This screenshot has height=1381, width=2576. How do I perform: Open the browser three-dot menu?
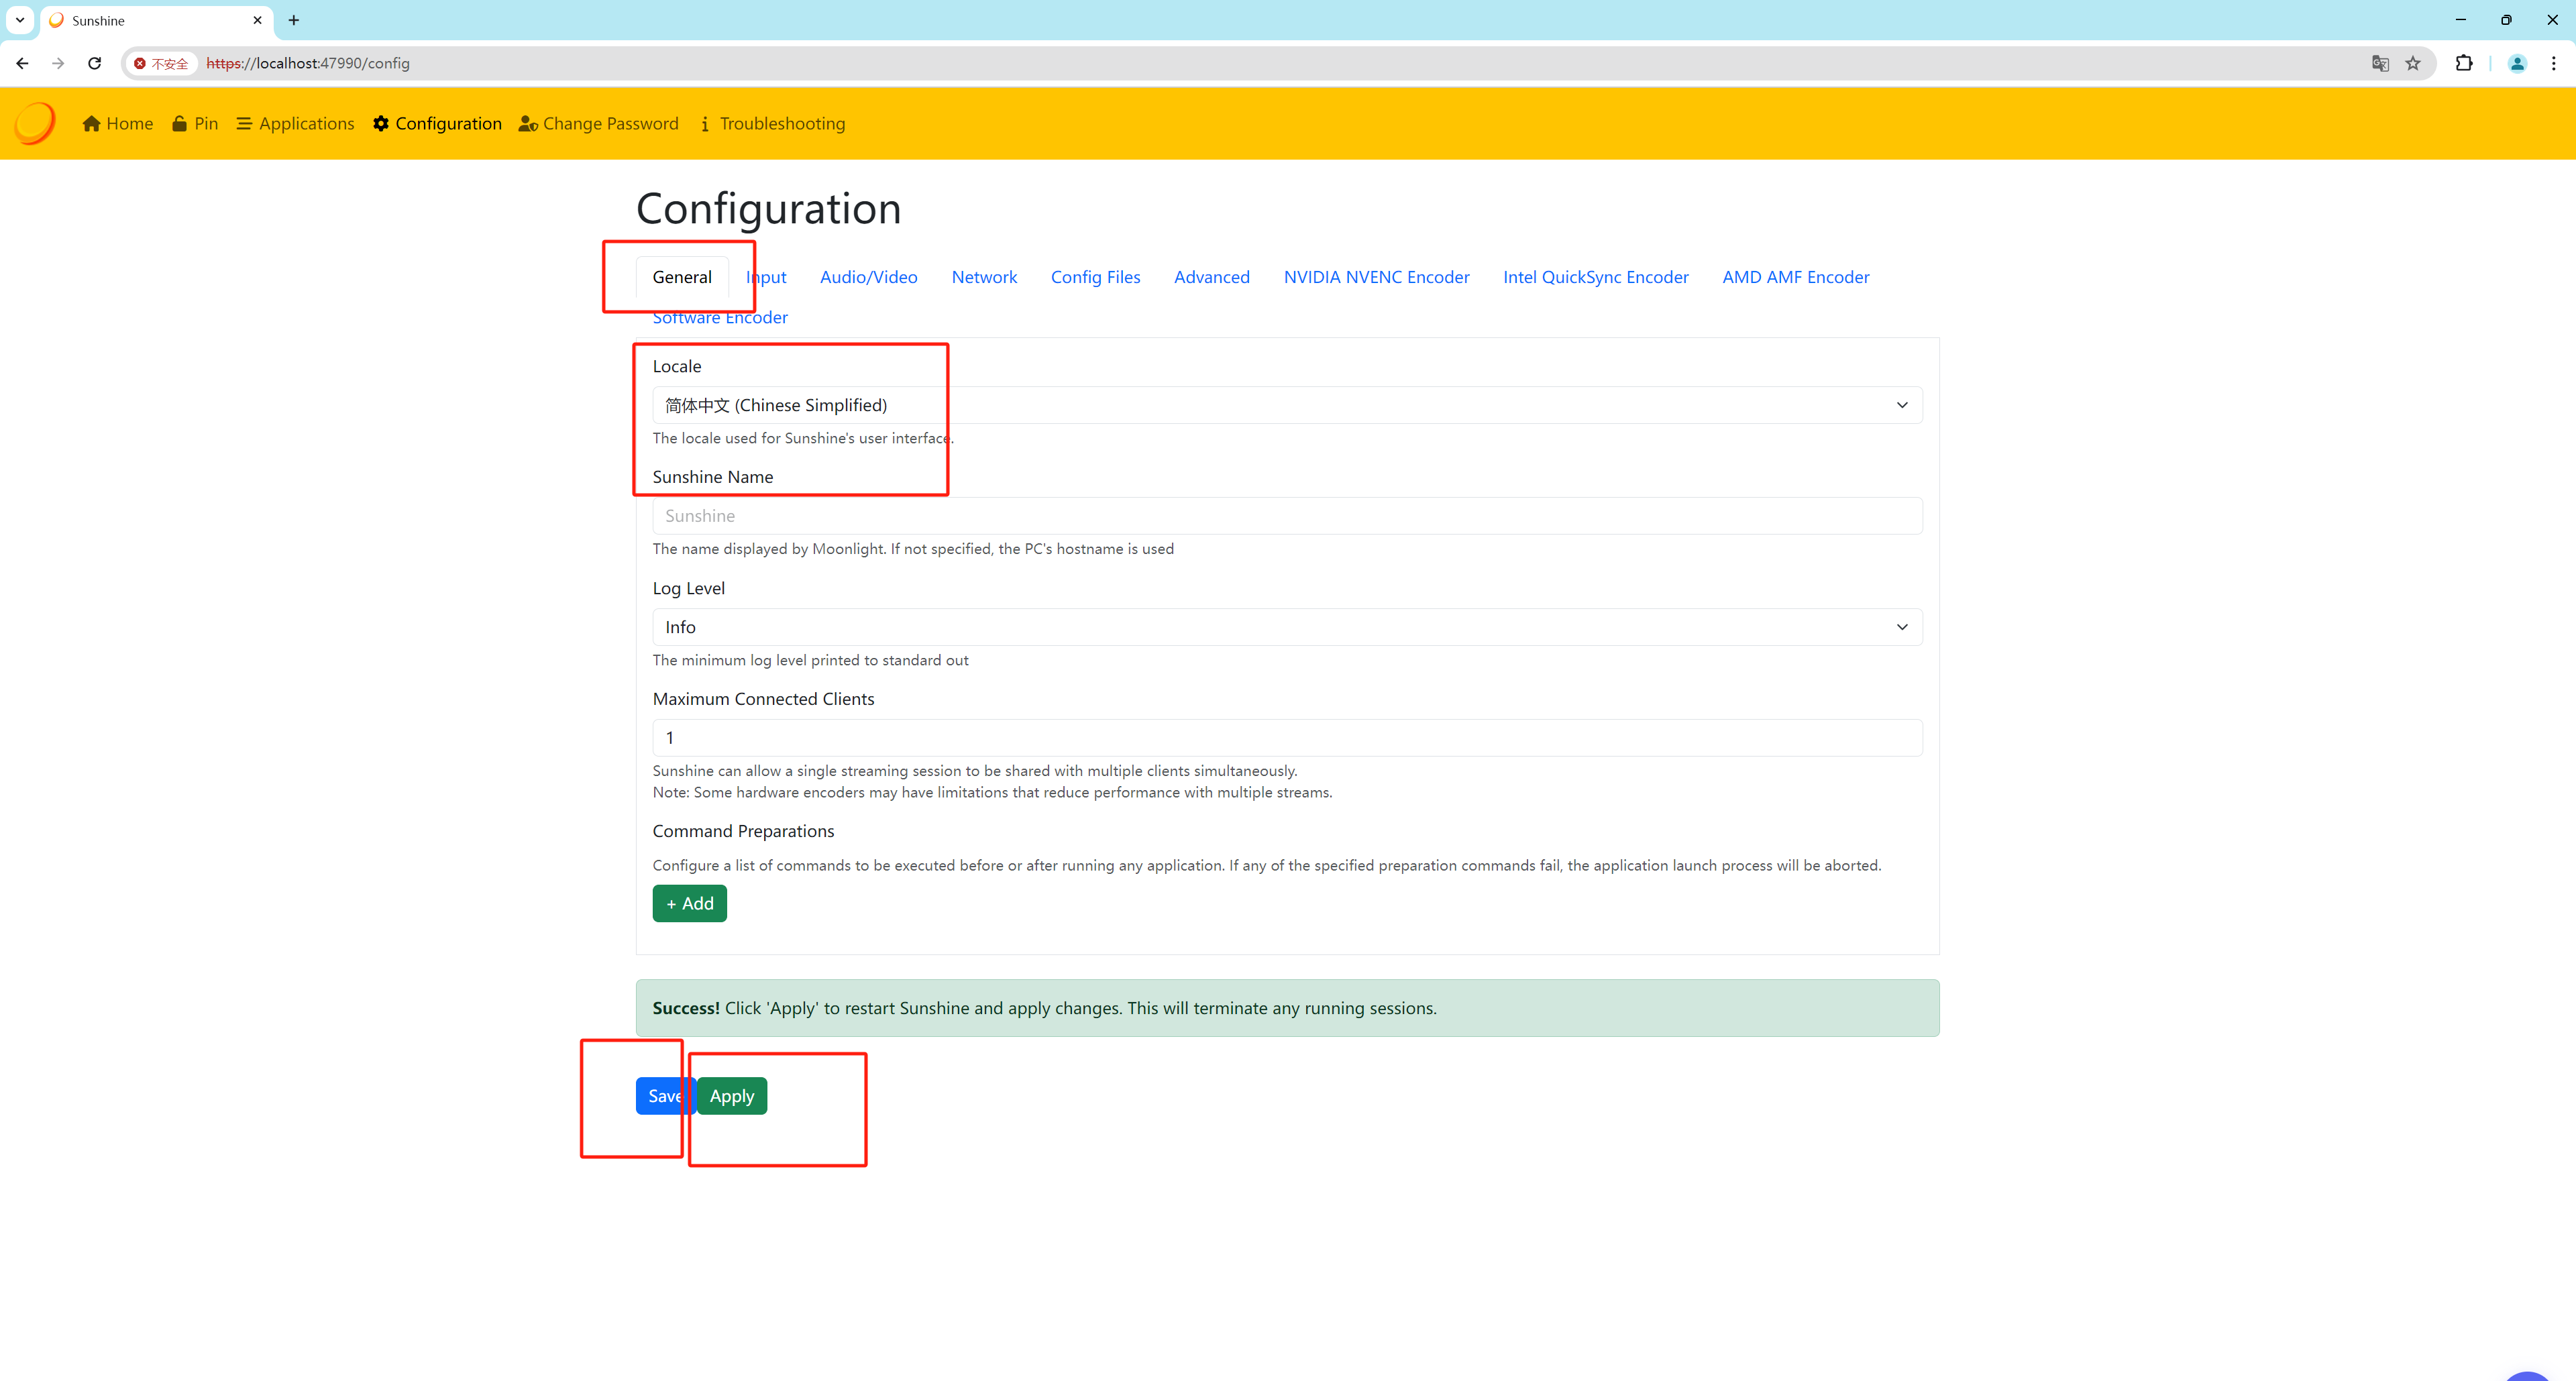coord(2553,63)
